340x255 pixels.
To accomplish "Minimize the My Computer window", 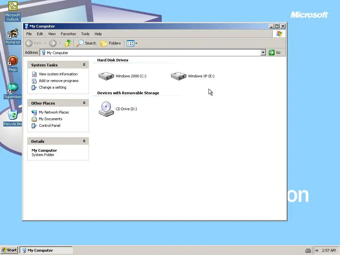I will [x=271, y=26].
